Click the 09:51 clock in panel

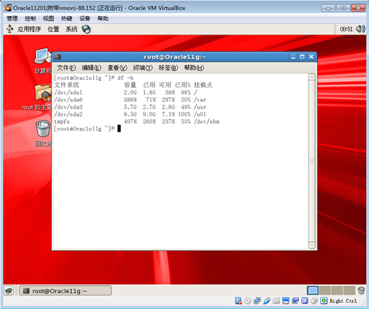[x=346, y=29]
